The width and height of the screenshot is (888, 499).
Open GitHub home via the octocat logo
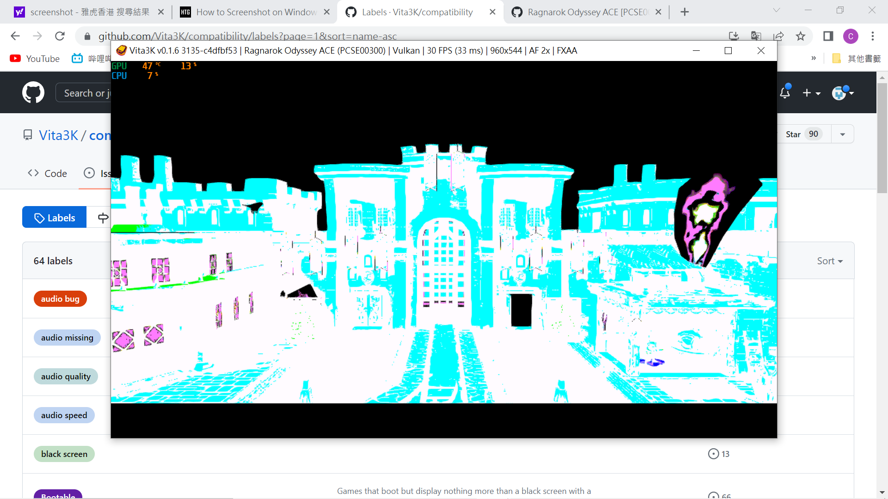tap(33, 92)
